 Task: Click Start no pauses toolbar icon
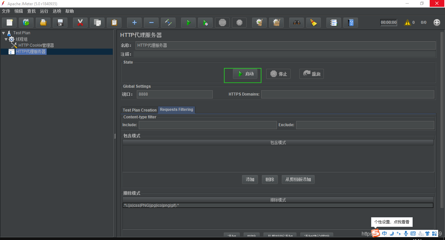[x=206, y=22]
